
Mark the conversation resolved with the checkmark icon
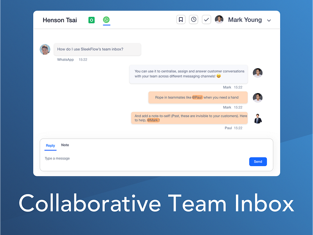[x=207, y=20]
